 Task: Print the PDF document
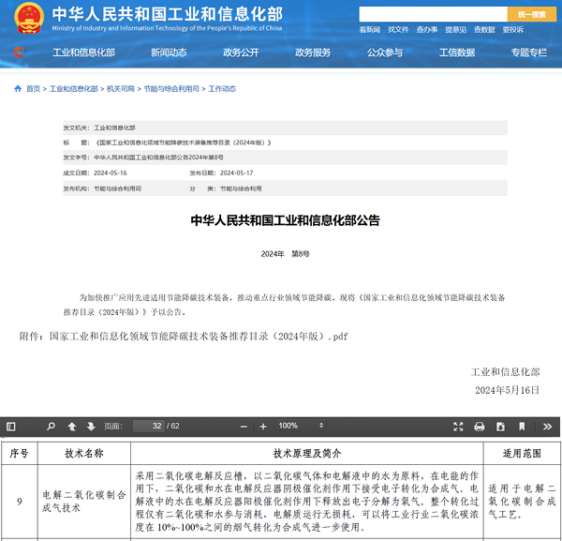click(480, 426)
